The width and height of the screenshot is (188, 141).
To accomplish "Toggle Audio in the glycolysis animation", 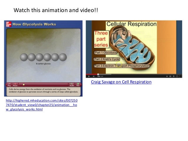I will 72,85.
